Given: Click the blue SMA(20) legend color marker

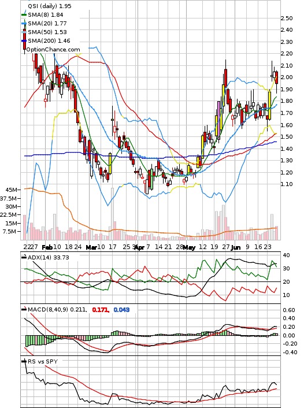Looking at the screenshot, I should click(x=24, y=24).
